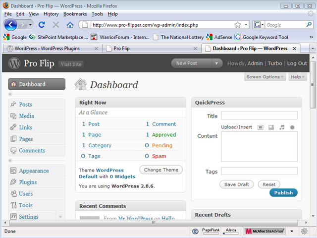Screen dimensions: 317x238
Task: Open the History menu
Action: [x=51, y=14]
